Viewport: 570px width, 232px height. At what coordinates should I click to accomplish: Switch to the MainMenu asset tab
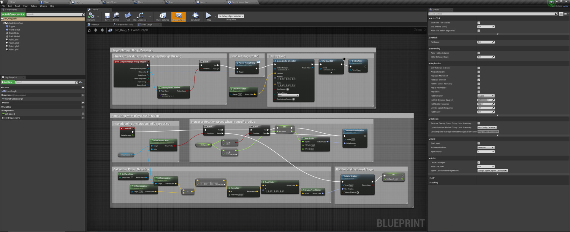tap(112, 2)
